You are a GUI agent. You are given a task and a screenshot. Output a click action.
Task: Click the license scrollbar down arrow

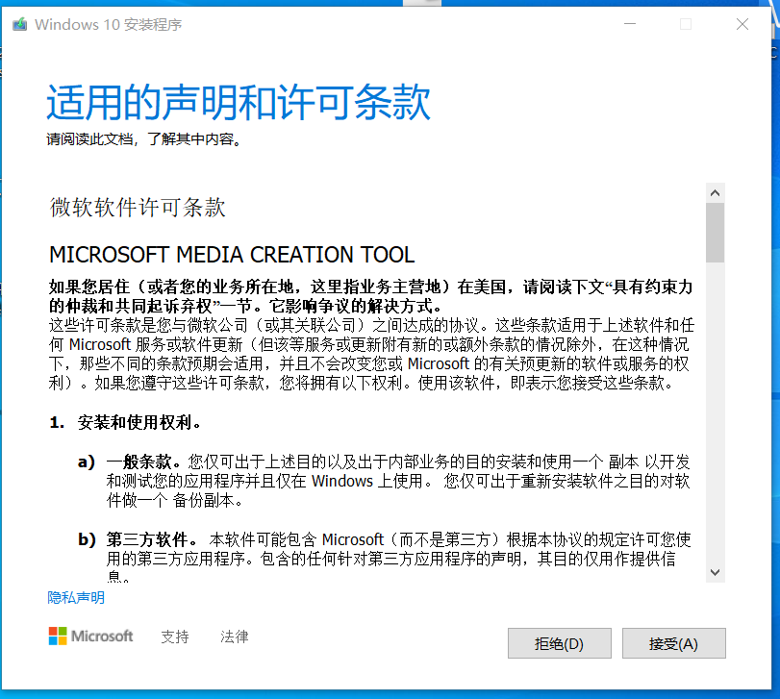coord(716,572)
